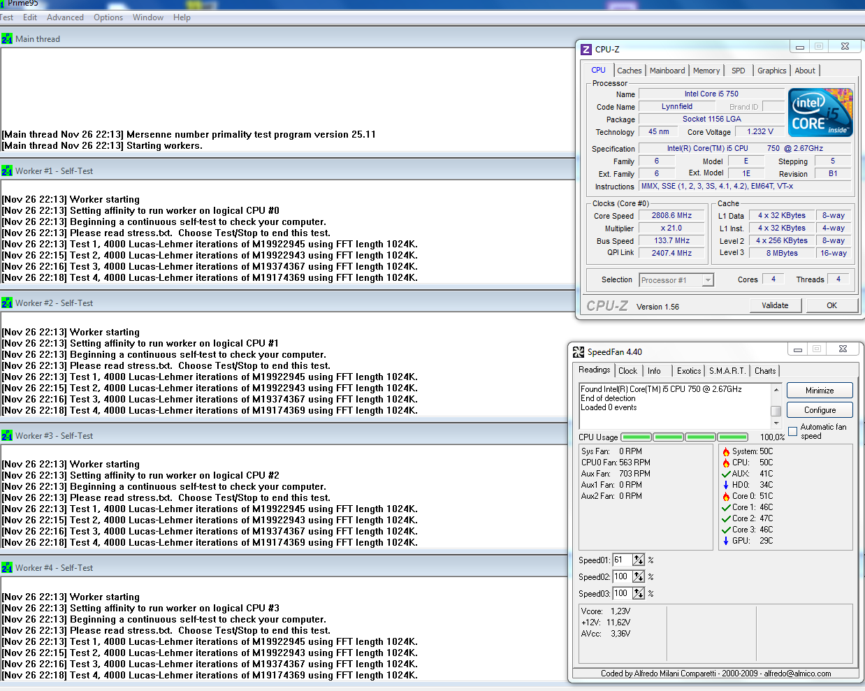Click the Speed03 stepper arrows

tap(639, 594)
